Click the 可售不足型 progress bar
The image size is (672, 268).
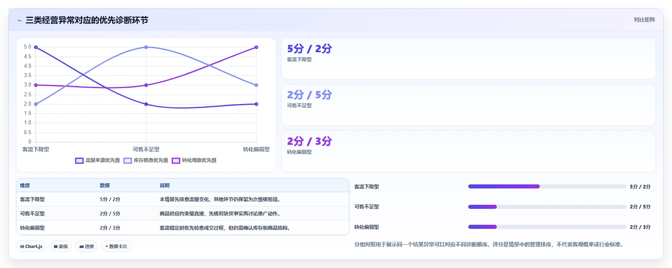[547, 207]
